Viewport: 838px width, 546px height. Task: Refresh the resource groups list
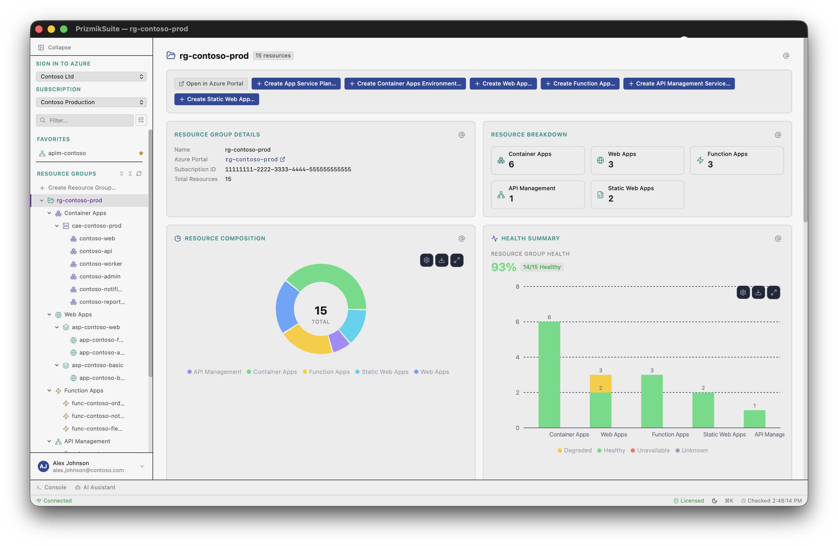[139, 173]
